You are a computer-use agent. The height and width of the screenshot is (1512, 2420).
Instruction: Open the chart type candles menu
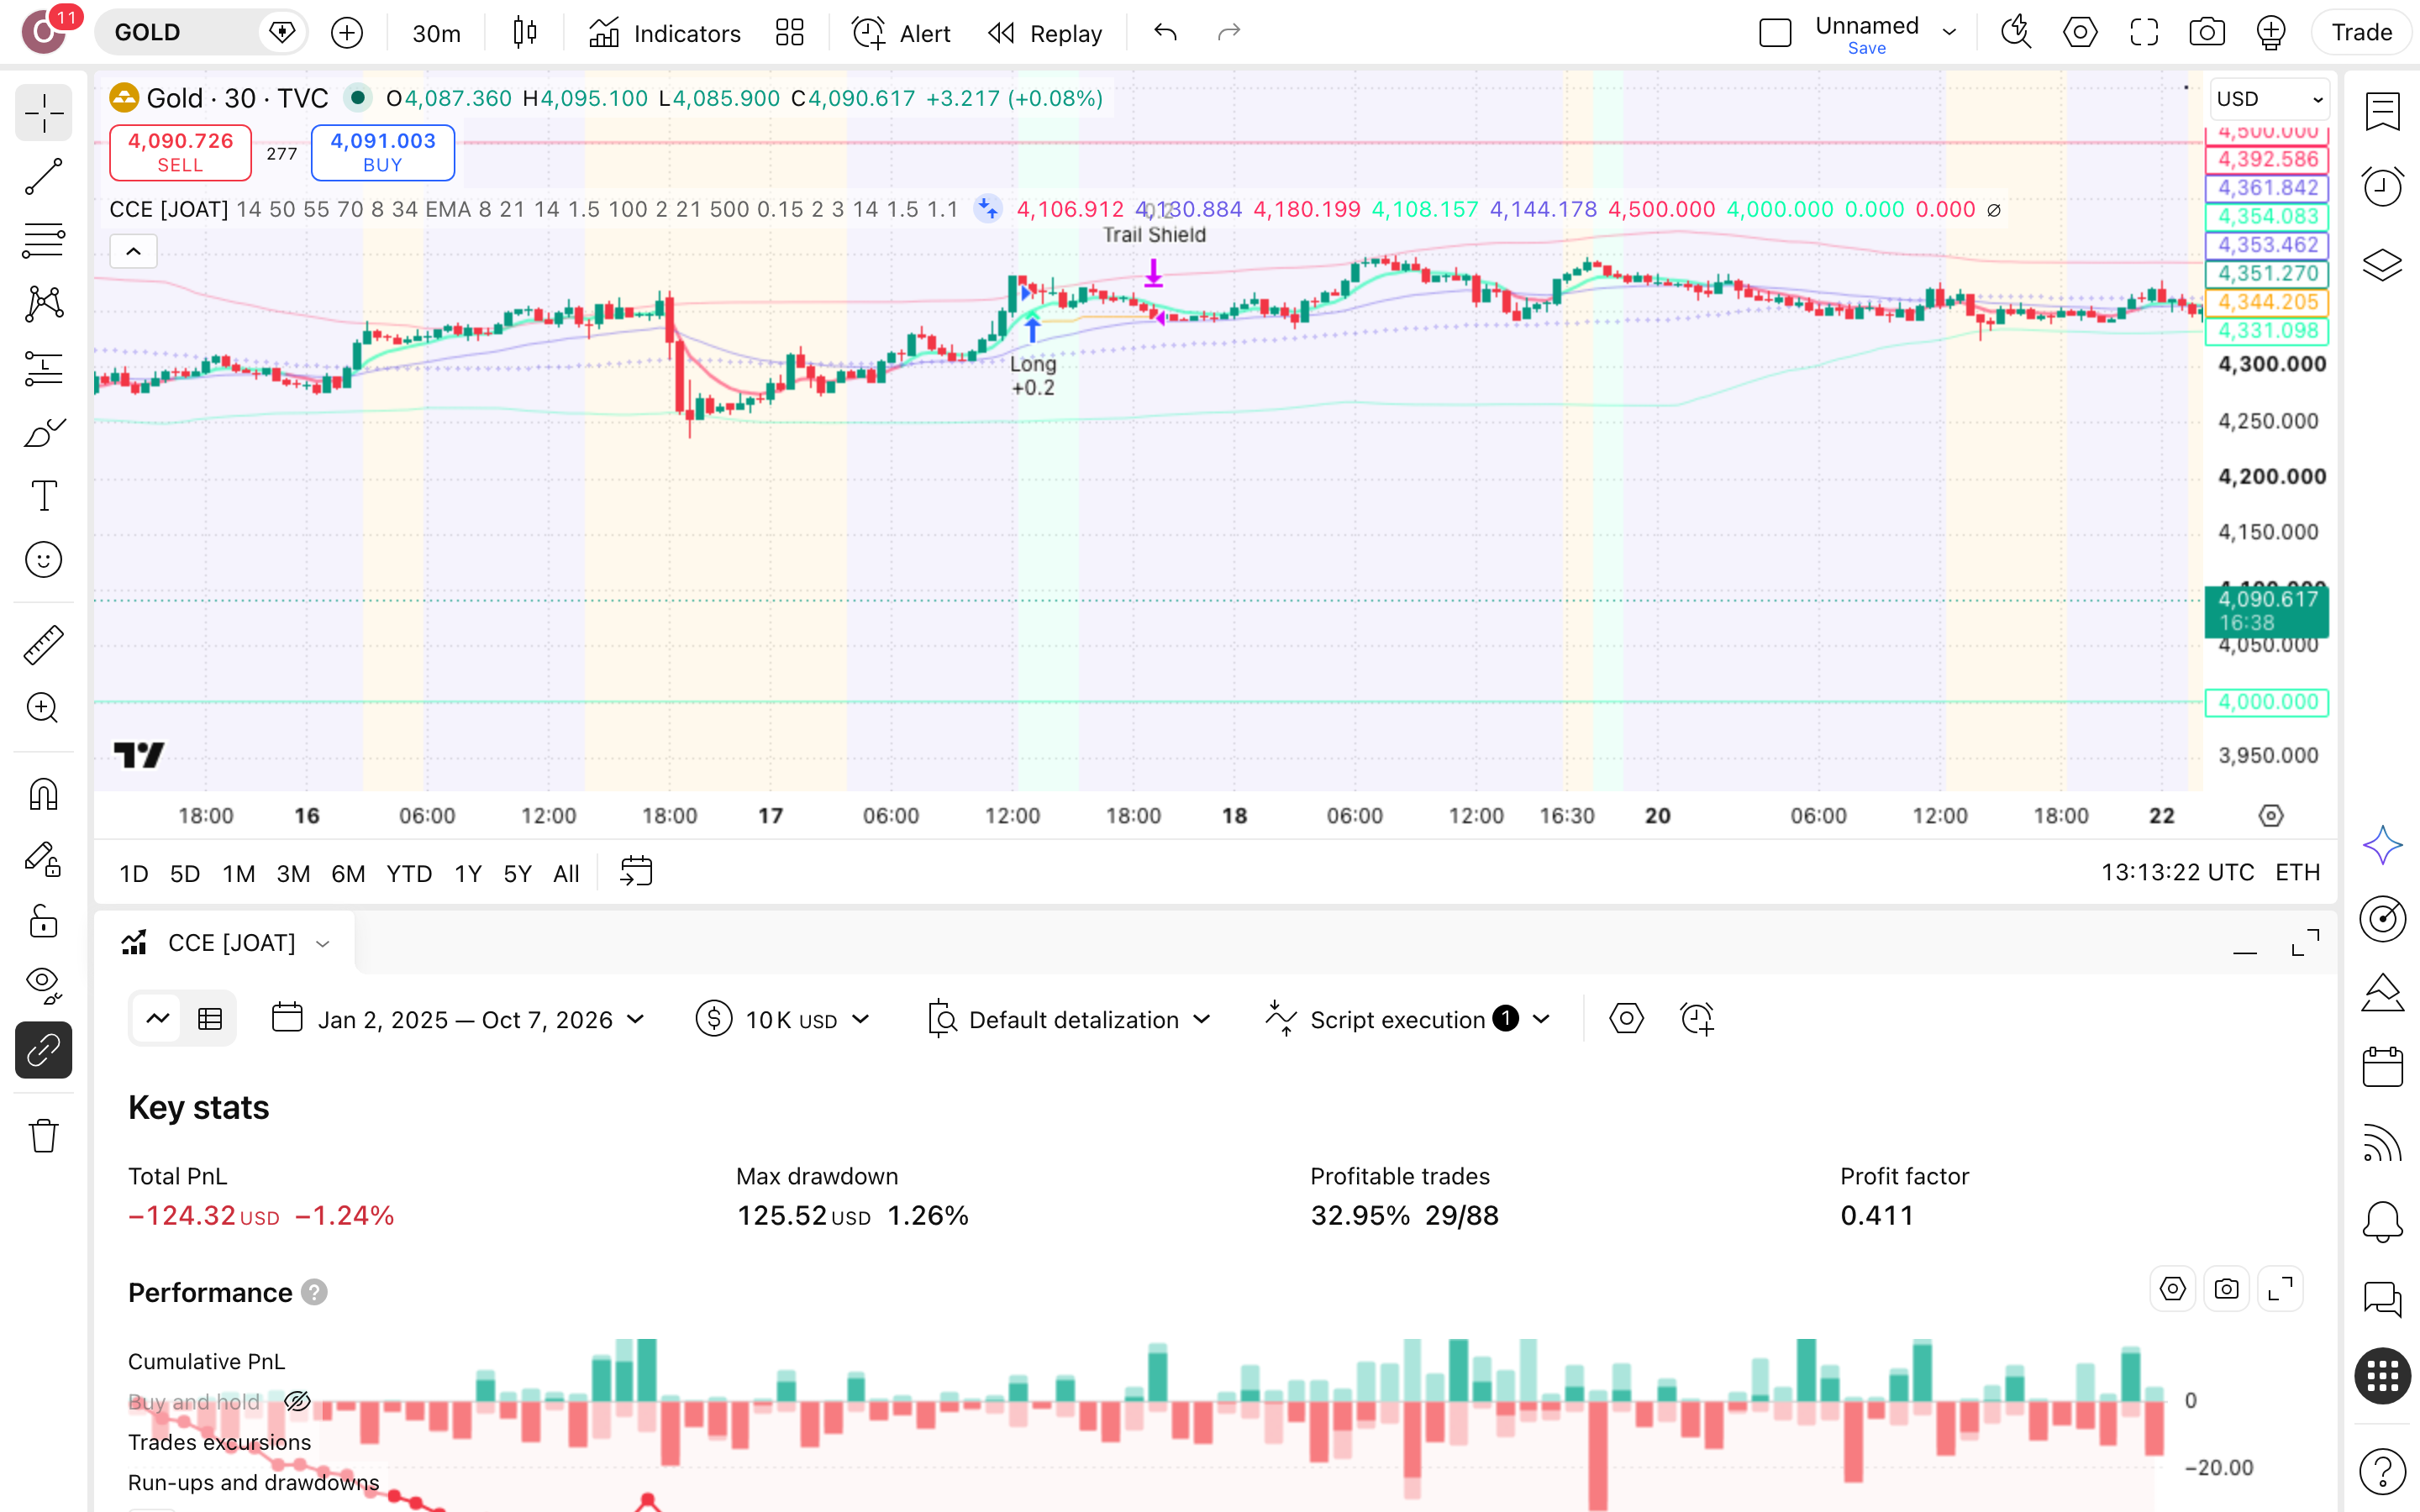click(525, 33)
